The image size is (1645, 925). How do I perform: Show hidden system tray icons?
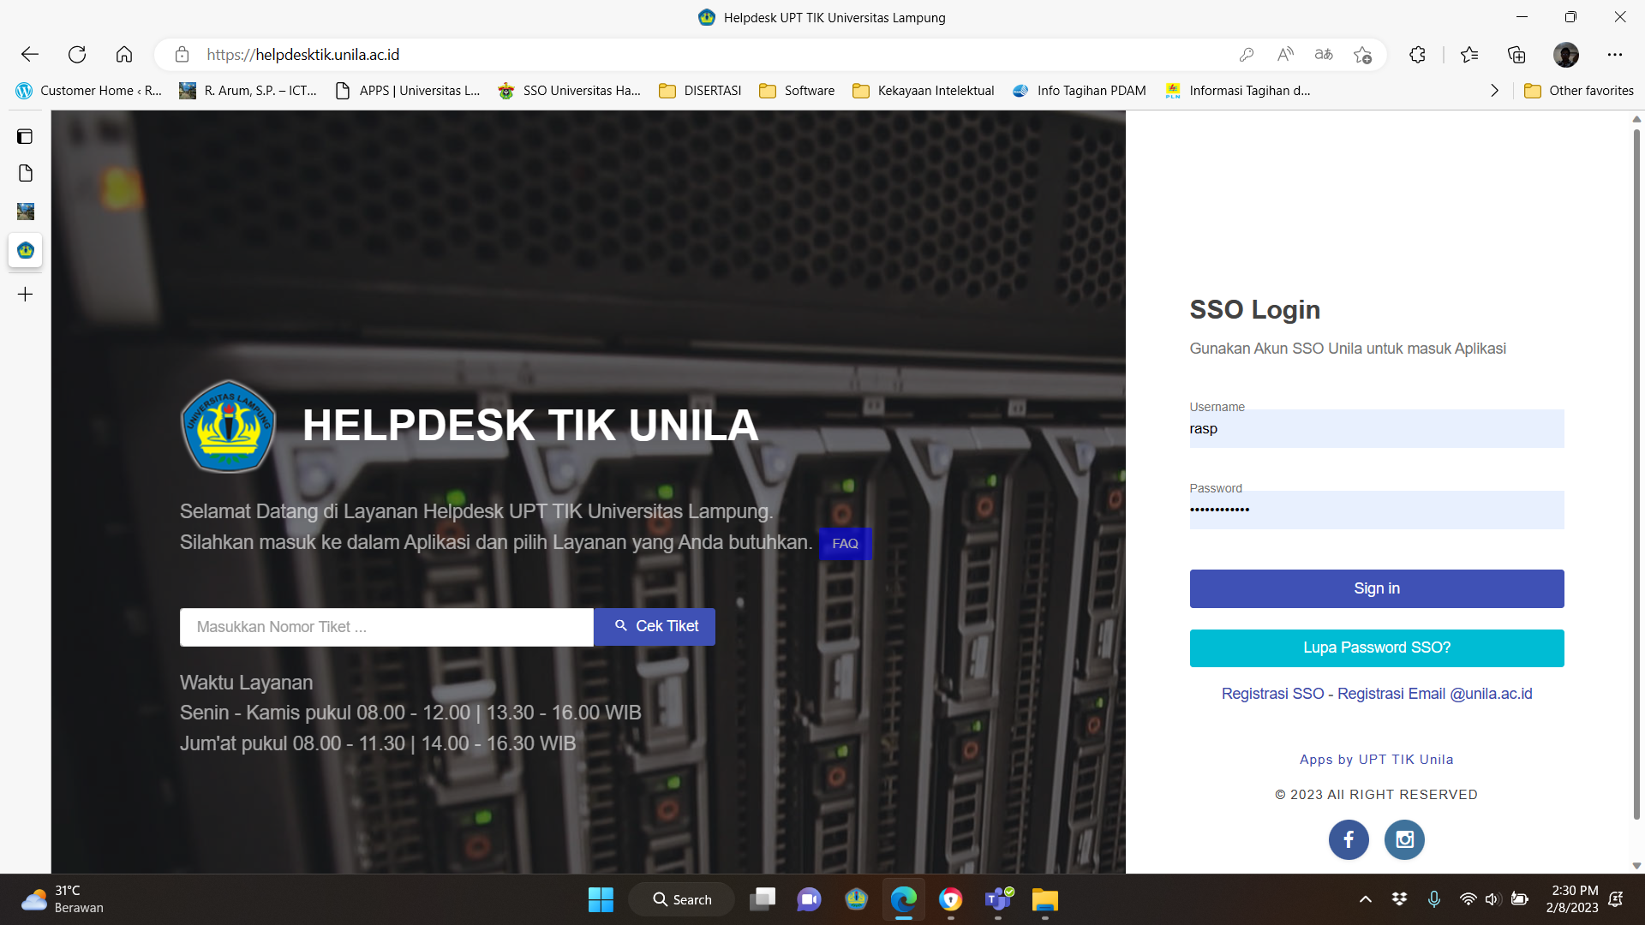tap(1366, 899)
